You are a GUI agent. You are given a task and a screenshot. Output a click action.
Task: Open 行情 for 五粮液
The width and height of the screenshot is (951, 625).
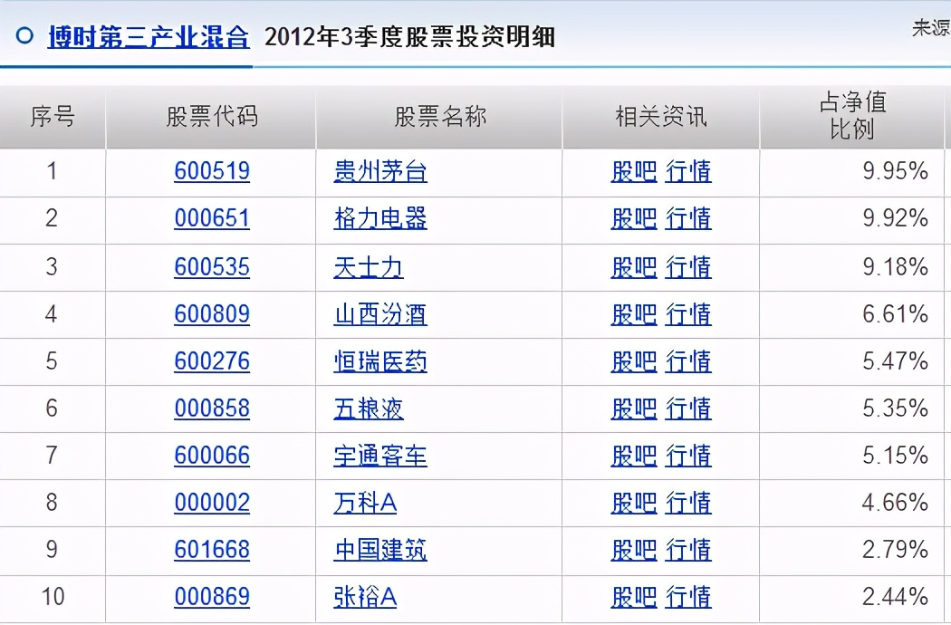coord(688,409)
